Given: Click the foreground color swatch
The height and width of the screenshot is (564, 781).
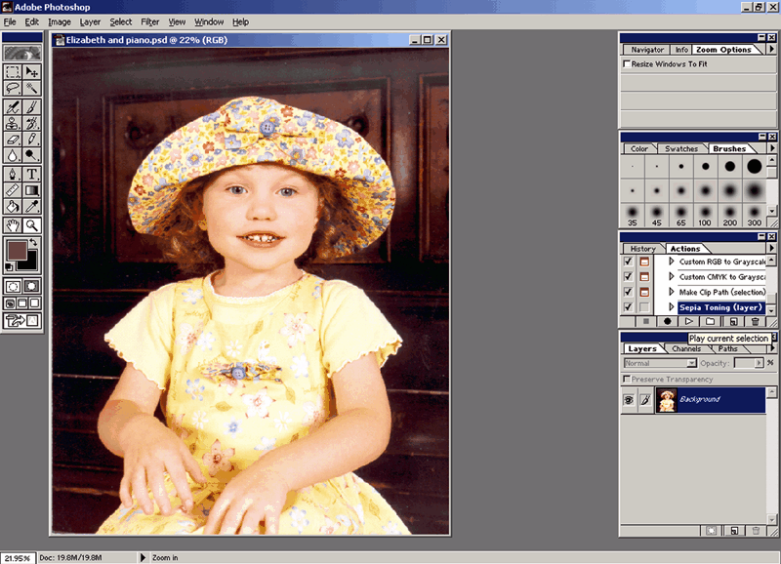Looking at the screenshot, I should (x=18, y=250).
